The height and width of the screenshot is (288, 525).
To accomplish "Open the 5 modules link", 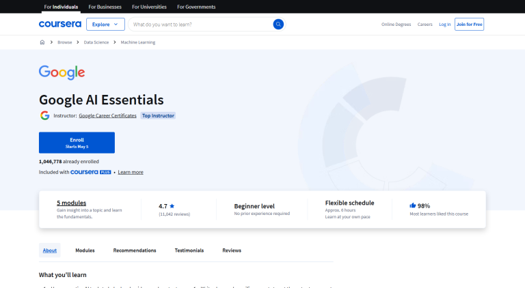I will click(x=71, y=203).
